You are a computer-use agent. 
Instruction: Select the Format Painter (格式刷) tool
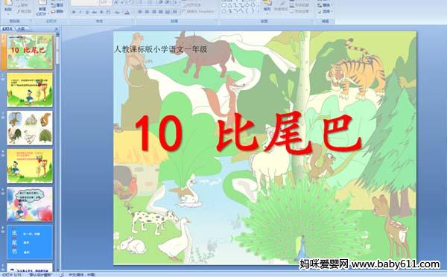coord(24,11)
